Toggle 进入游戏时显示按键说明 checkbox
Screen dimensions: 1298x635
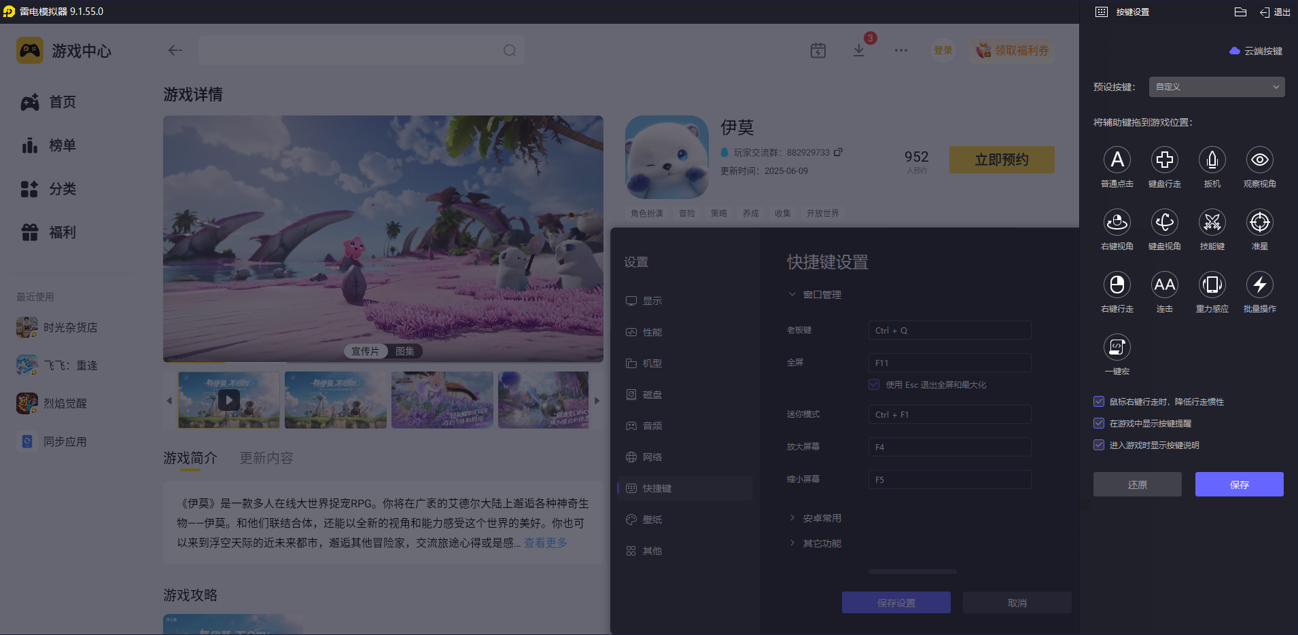click(1099, 445)
